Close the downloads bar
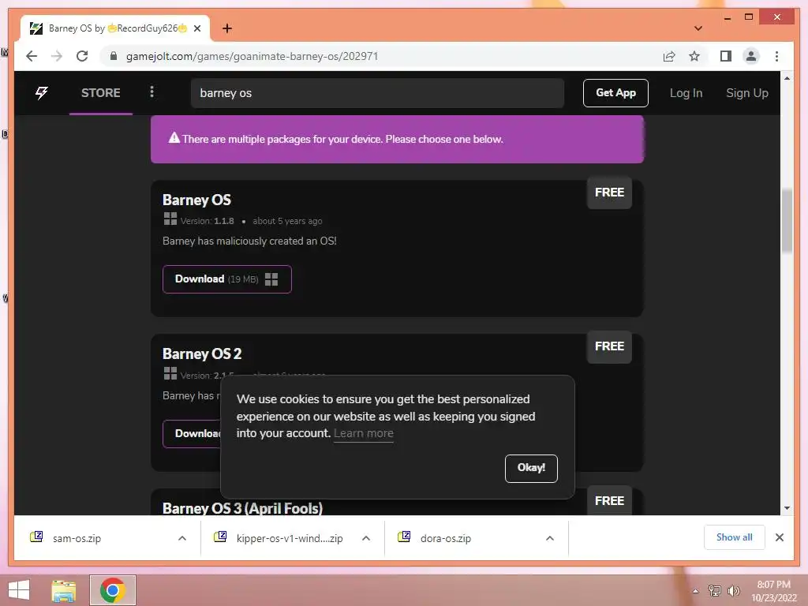The image size is (808, 606). click(779, 537)
